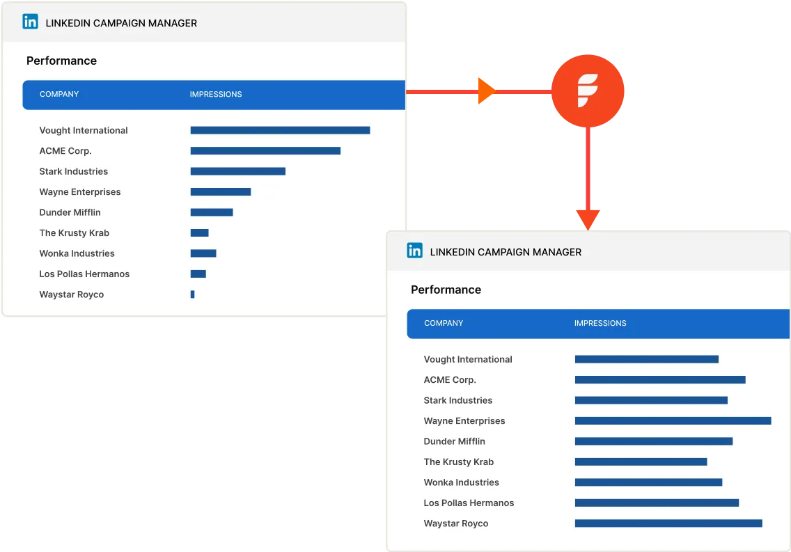The width and height of the screenshot is (791, 552).
Task: Select Los Pollas Hermanos in upper-left panel
Action: click(x=85, y=274)
